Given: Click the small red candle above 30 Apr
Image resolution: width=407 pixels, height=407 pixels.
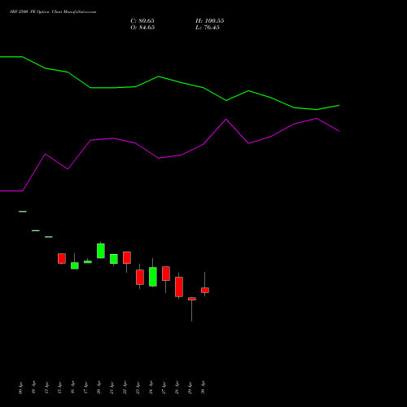Looking at the screenshot, I should point(205,290).
